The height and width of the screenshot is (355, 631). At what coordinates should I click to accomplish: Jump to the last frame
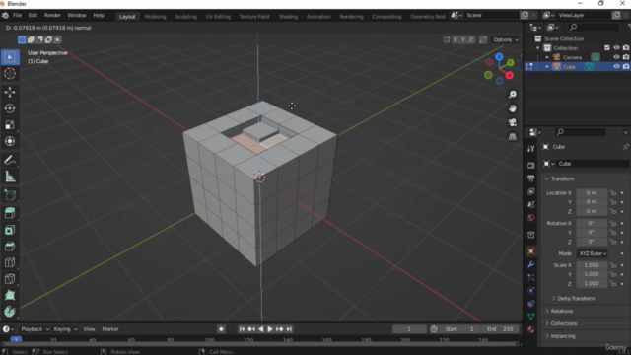[289, 329]
